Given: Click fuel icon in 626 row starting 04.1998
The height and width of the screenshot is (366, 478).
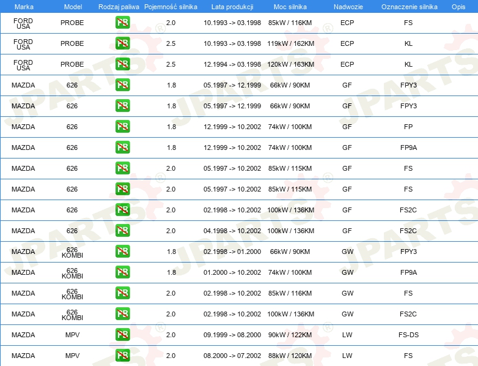Looking at the screenshot, I should click(122, 231).
